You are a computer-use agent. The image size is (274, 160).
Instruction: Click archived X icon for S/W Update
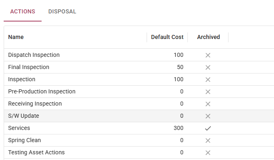click(x=208, y=116)
